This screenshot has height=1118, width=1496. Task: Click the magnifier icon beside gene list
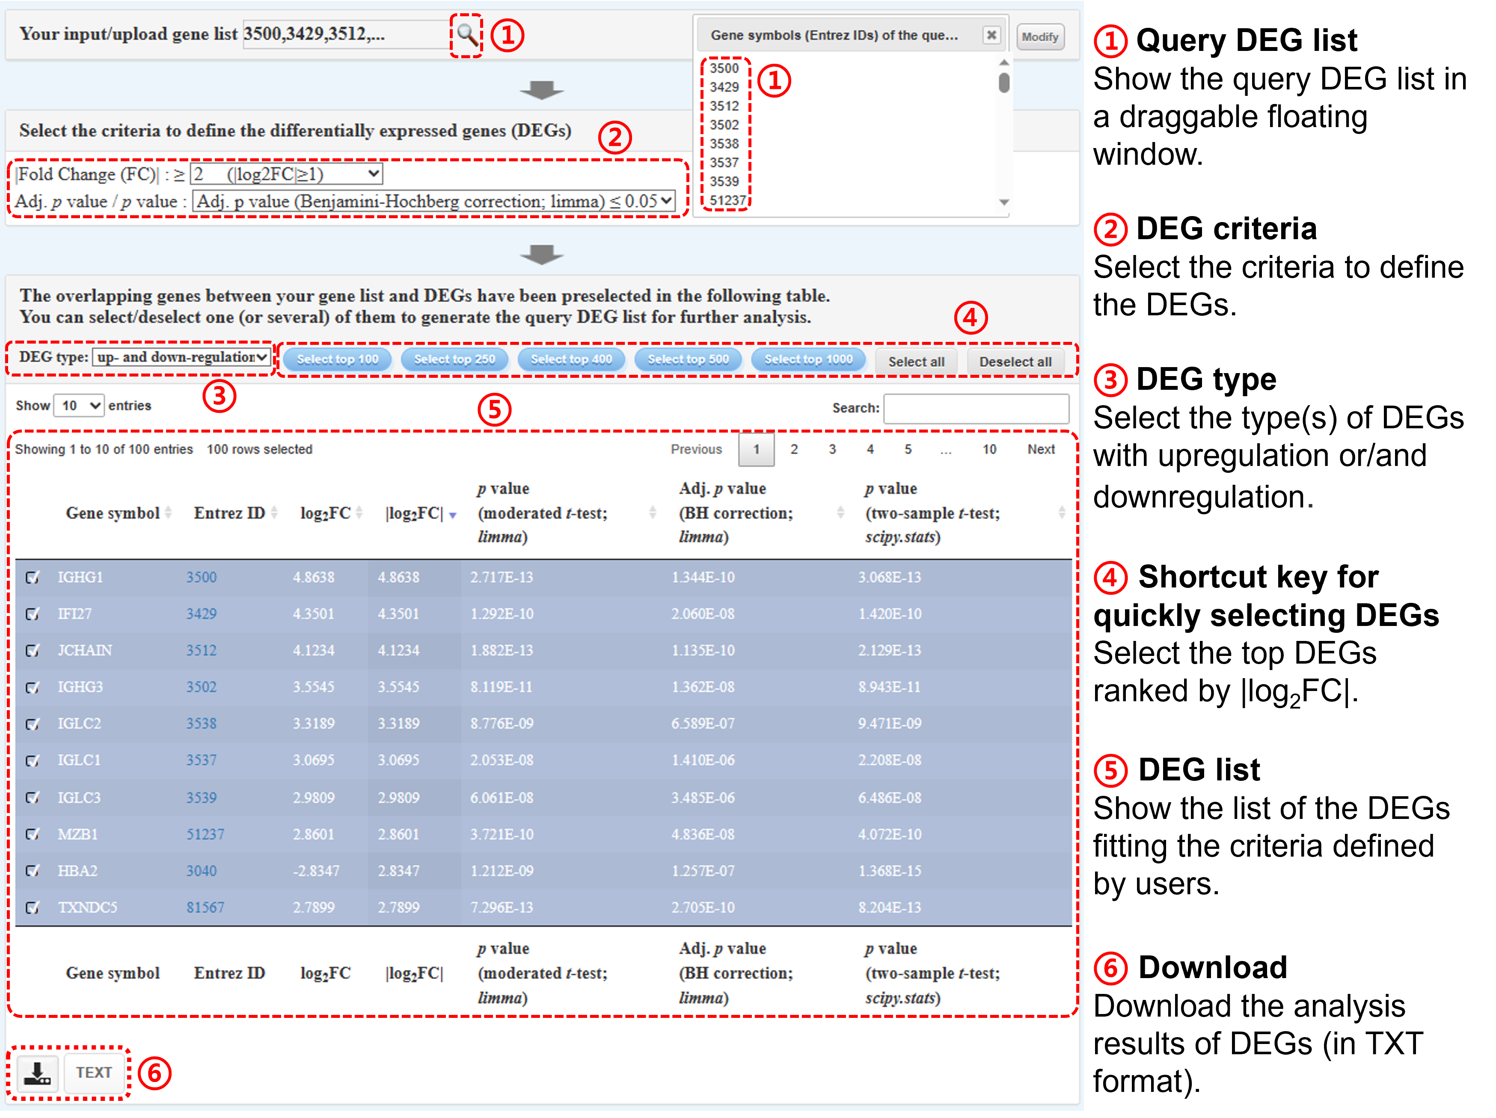pyautogui.click(x=467, y=35)
